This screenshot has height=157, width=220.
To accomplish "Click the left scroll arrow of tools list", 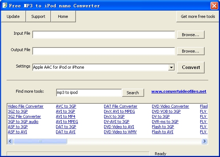I will coord(10,141).
